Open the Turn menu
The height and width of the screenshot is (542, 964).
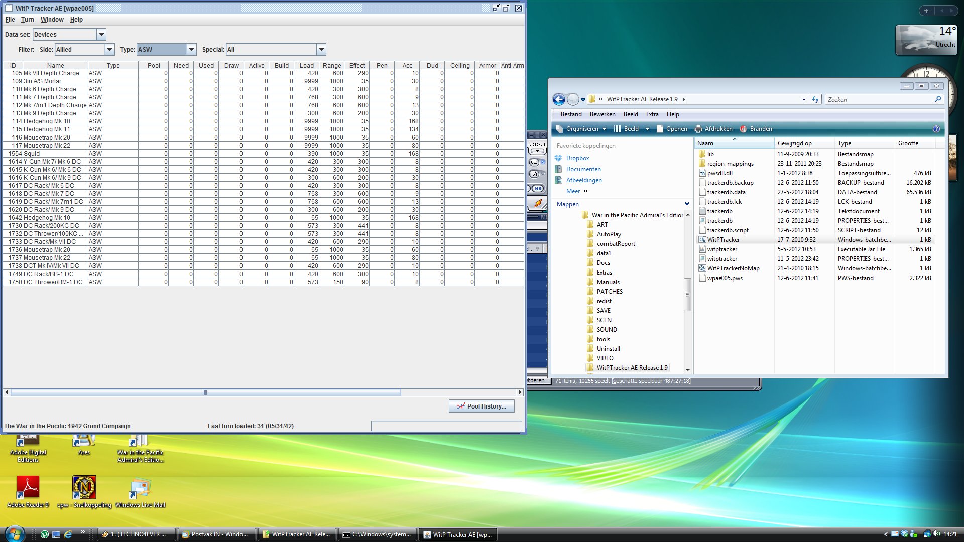point(27,20)
